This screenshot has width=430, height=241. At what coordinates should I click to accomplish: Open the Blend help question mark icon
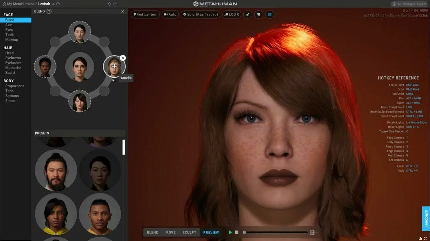pyautogui.click(x=49, y=11)
